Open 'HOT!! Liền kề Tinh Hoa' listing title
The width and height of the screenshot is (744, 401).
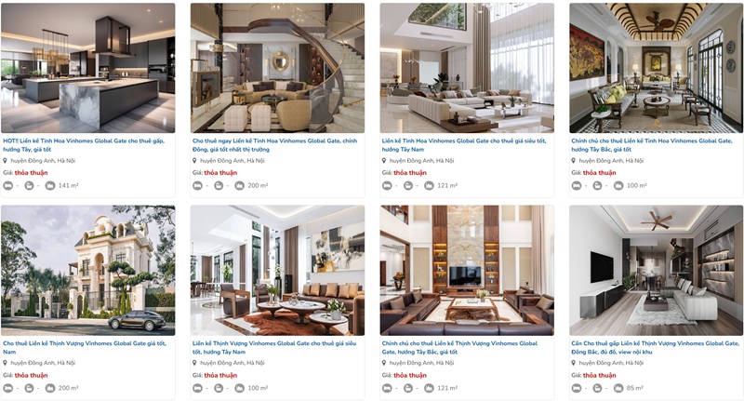tap(84, 145)
